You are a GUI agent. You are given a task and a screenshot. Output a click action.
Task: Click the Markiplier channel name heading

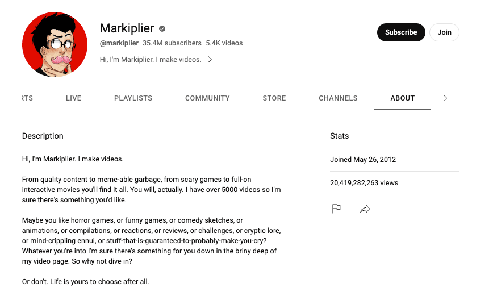(x=127, y=28)
